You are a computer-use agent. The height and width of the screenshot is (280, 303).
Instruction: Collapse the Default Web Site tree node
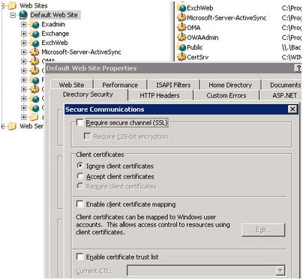[13, 15]
